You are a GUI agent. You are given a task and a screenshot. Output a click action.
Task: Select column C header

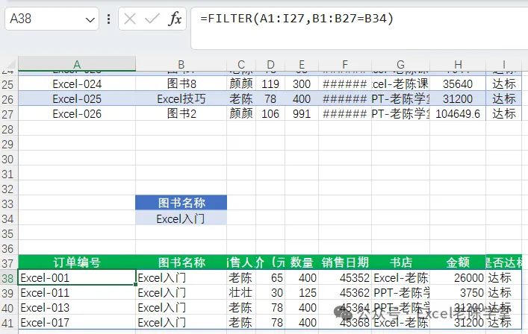241,64
